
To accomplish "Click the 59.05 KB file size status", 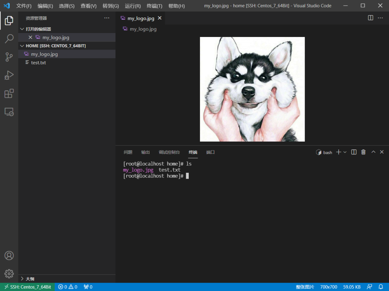I will pyautogui.click(x=352, y=287).
